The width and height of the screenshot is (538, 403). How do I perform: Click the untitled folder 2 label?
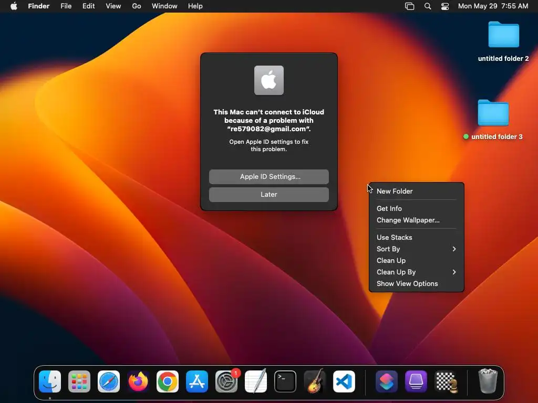[x=503, y=59]
